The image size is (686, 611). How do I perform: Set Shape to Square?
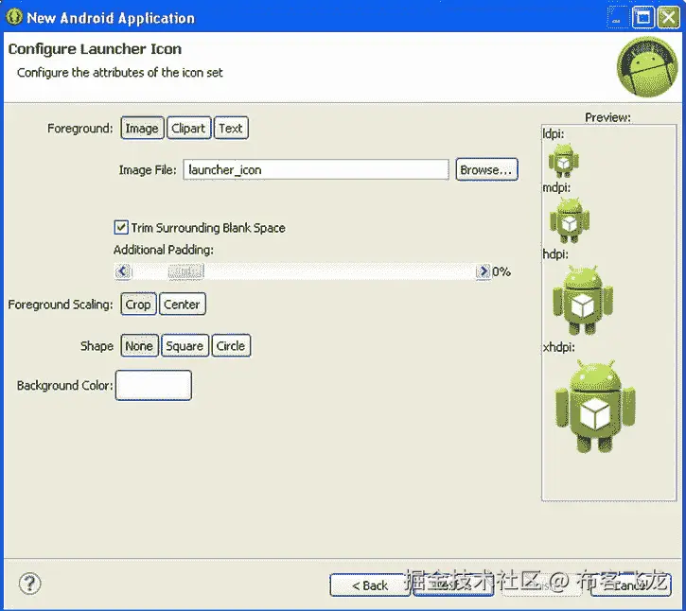coord(185,346)
